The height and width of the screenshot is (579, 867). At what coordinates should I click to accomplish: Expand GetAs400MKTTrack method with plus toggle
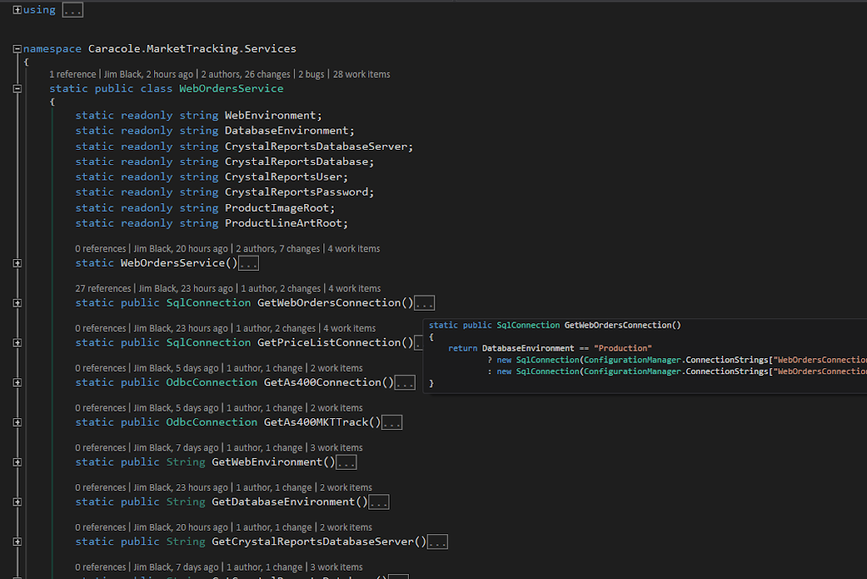[17, 422]
